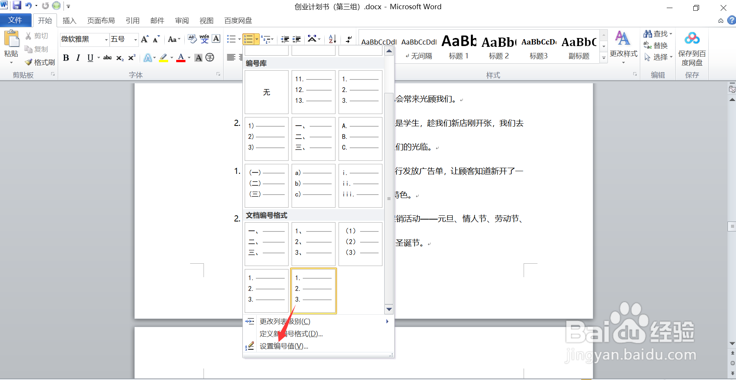Apply the 无间隔 style
The height and width of the screenshot is (380, 736).
click(x=419, y=46)
